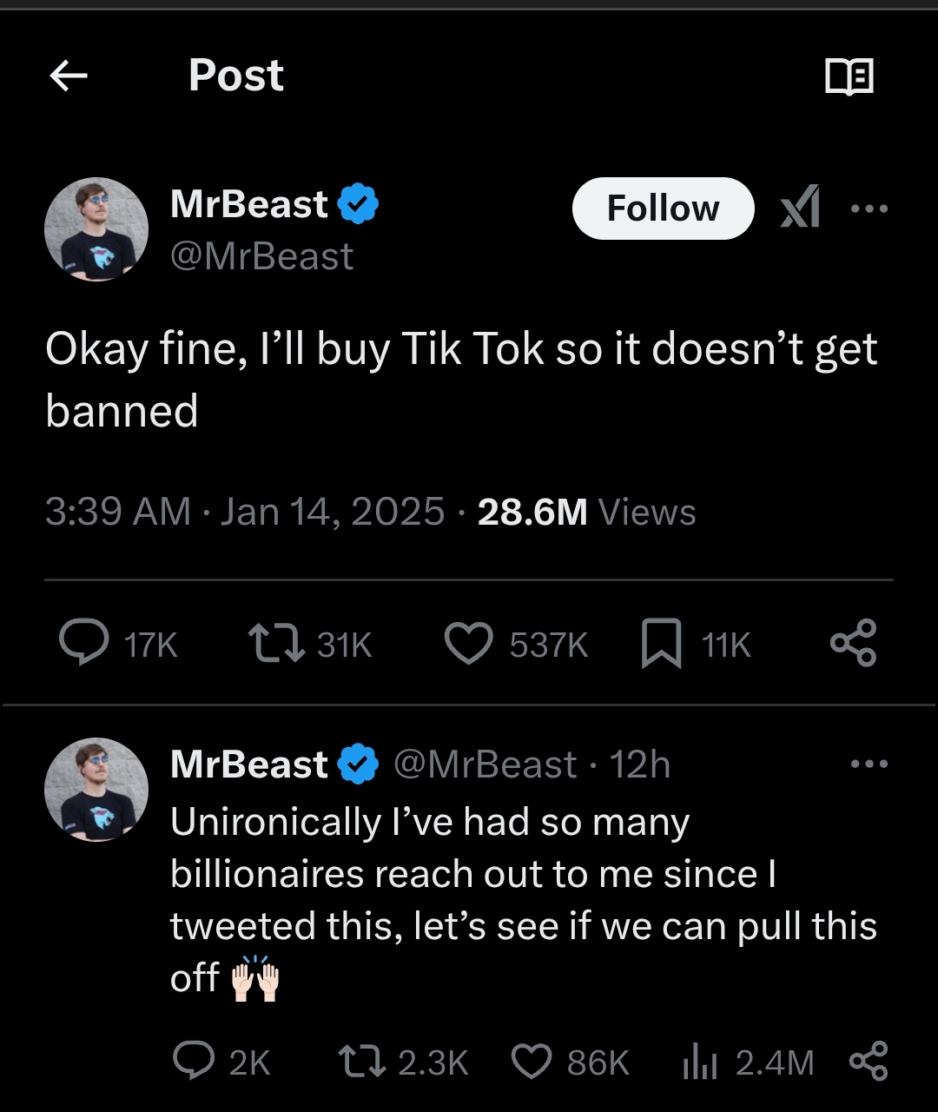Open three-dot menu on reply post
The height and width of the screenshot is (1112, 938).
[x=869, y=764]
